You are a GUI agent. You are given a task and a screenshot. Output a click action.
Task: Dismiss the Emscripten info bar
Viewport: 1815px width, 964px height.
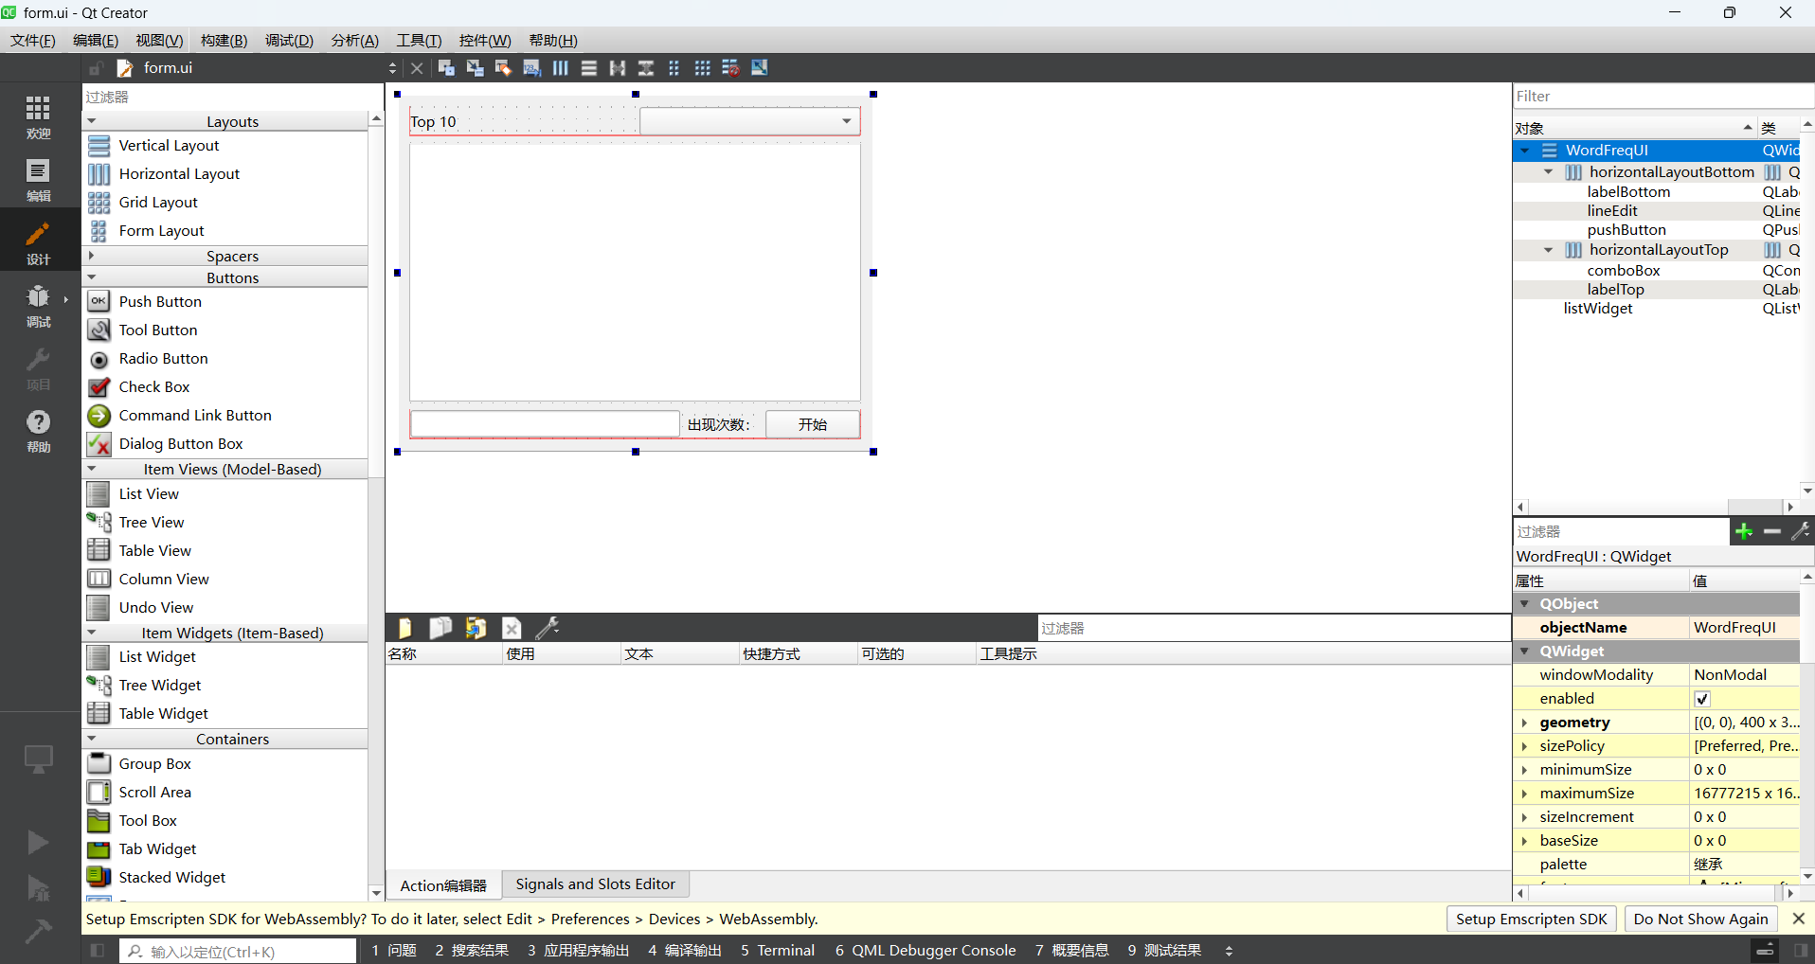[x=1799, y=919]
